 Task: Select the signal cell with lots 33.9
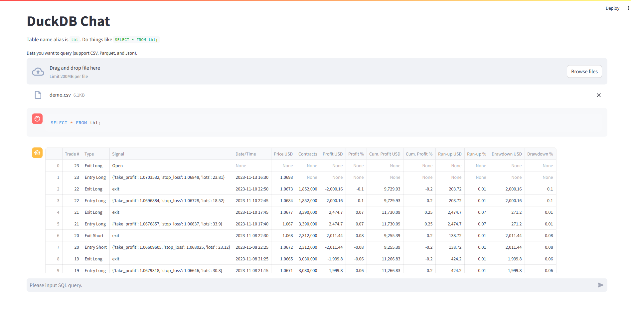tap(171, 224)
